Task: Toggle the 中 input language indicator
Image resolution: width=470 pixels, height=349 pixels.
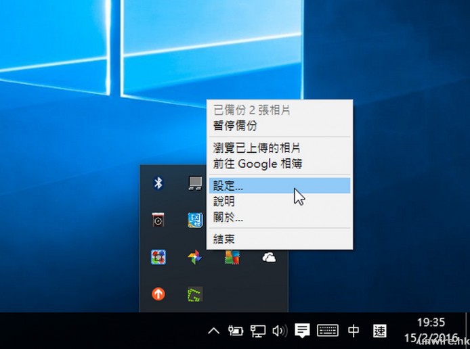Action: 354,331
